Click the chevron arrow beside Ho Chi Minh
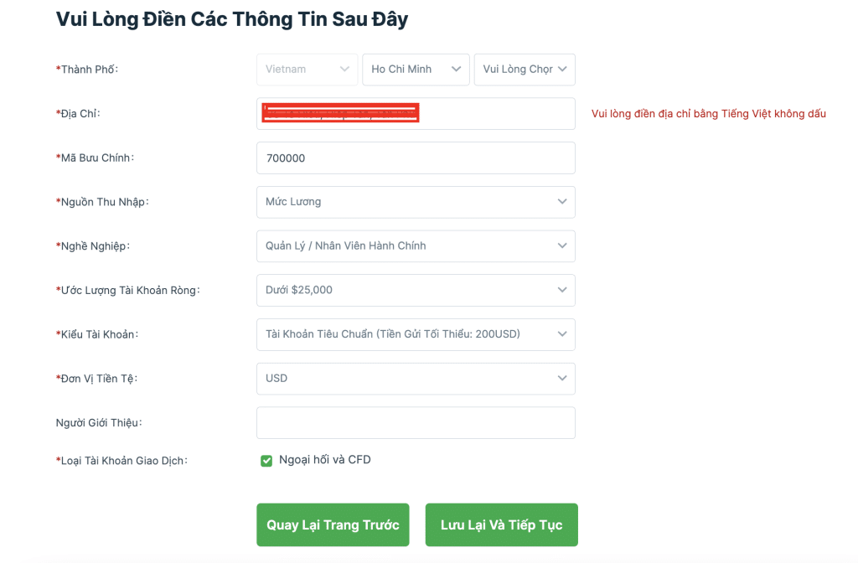The width and height of the screenshot is (858, 563). coord(456,70)
